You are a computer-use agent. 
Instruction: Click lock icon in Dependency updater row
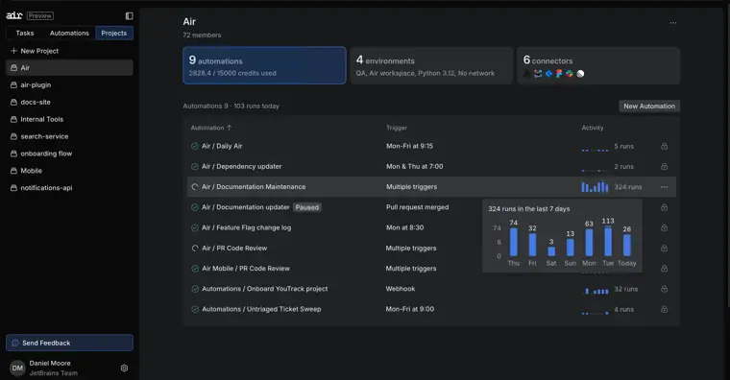[x=664, y=167]
